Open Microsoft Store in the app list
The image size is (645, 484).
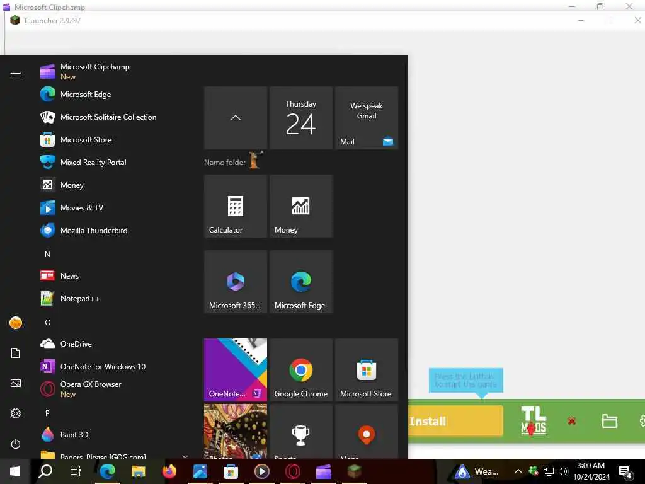tap(115, 139)
